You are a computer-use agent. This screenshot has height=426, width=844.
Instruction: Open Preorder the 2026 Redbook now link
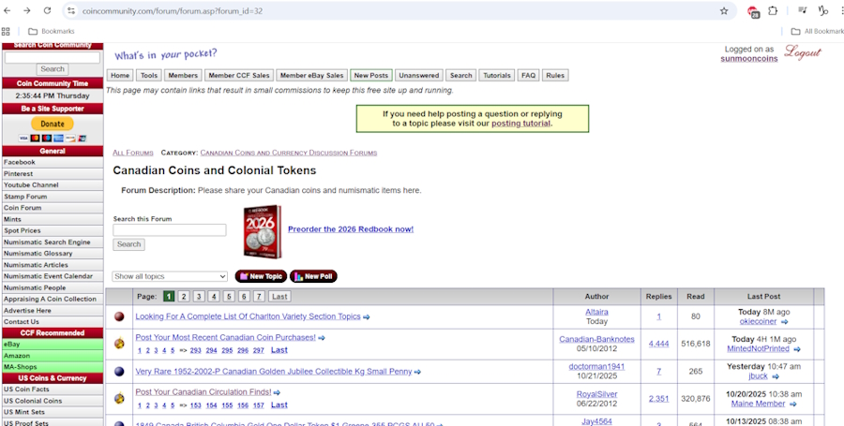[351, 228]
